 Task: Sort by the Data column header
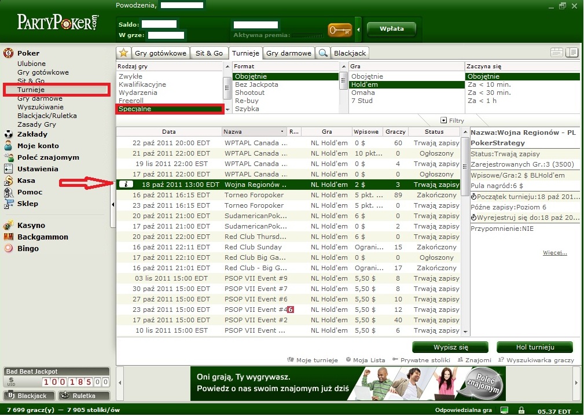(169, 131)
